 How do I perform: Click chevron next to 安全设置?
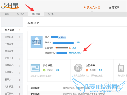(20, 37)
